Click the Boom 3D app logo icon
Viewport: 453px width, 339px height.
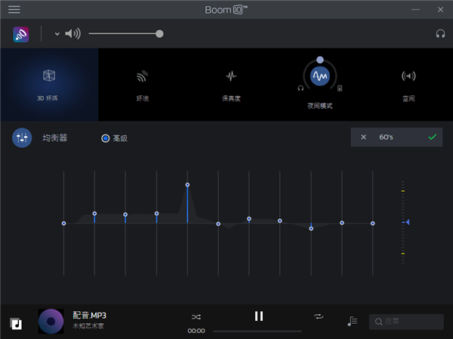pyautogui.click(x=21, y=34)
